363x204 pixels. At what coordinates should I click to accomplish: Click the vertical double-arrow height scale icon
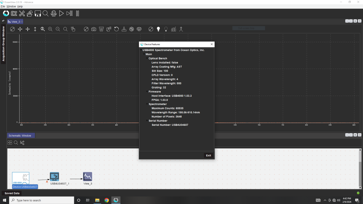click(35, 29)
